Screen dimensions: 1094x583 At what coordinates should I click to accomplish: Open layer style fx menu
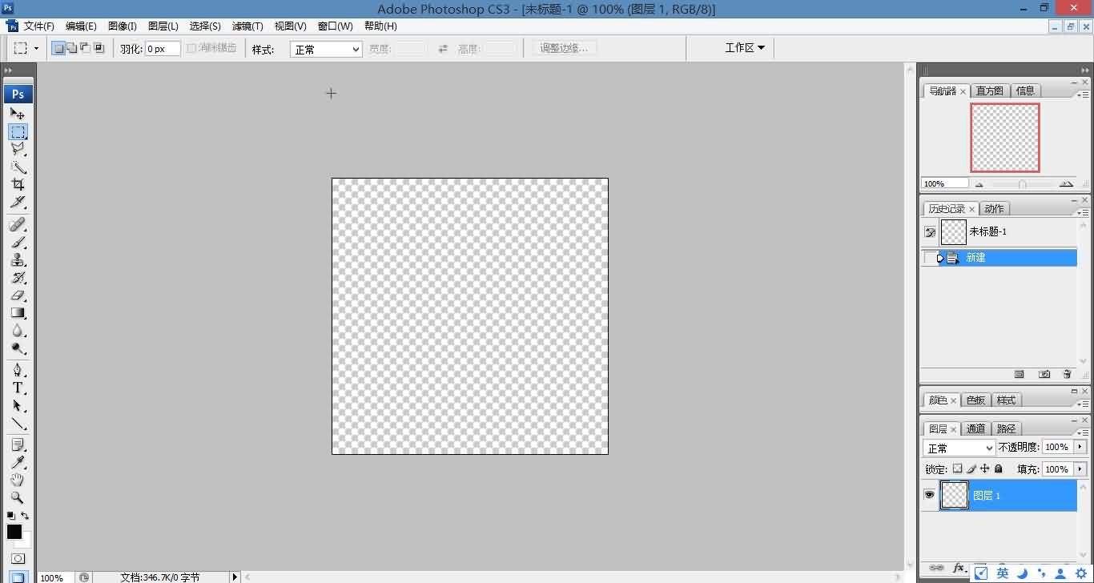click(959, 568)
